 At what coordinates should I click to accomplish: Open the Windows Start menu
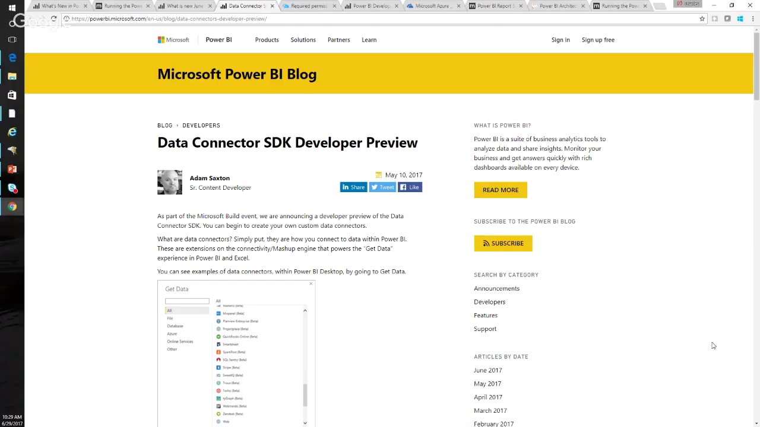point(12,8)
